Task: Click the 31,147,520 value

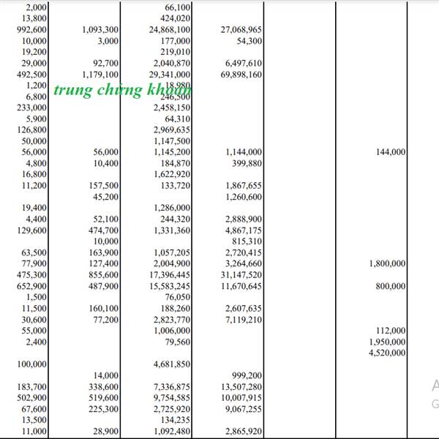Action: (x=241, y=274)
